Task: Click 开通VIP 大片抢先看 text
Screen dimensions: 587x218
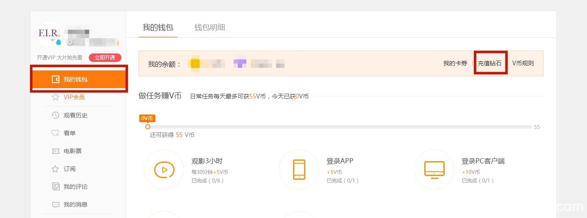Action: (59, 58)
